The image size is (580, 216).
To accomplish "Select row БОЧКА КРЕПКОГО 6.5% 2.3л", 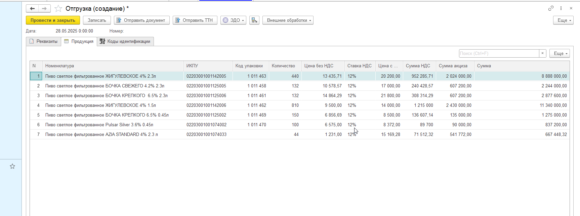I will 300,95.
